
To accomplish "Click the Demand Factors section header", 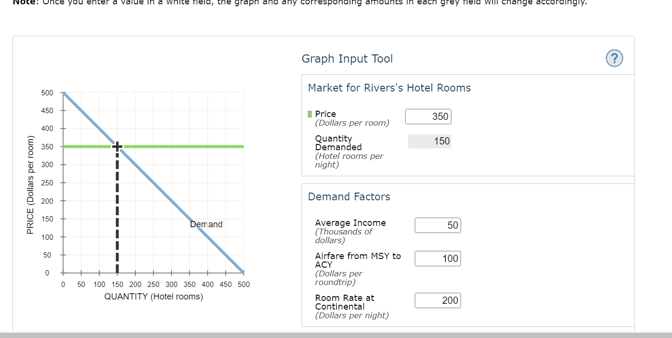I will point(349,196).
